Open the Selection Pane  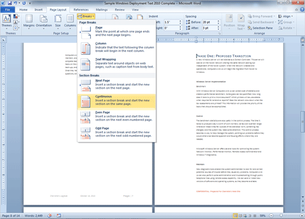(x=260, y=28)
